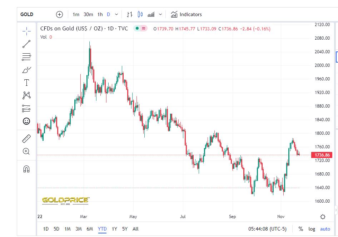Open chart settings gear icon
Image resolution: width=338 pixels, height=237 pixels.
[323, 217]
